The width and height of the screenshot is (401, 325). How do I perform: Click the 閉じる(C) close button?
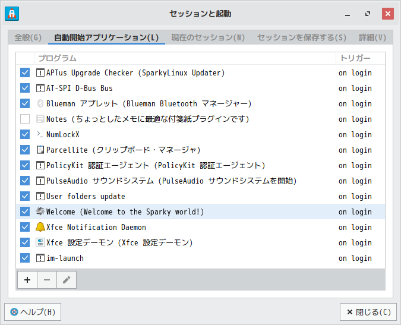pos(368,312)
